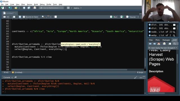Screen dimensions: 180x101
Task: Click the console minimize icon
Action: [141, 77]
